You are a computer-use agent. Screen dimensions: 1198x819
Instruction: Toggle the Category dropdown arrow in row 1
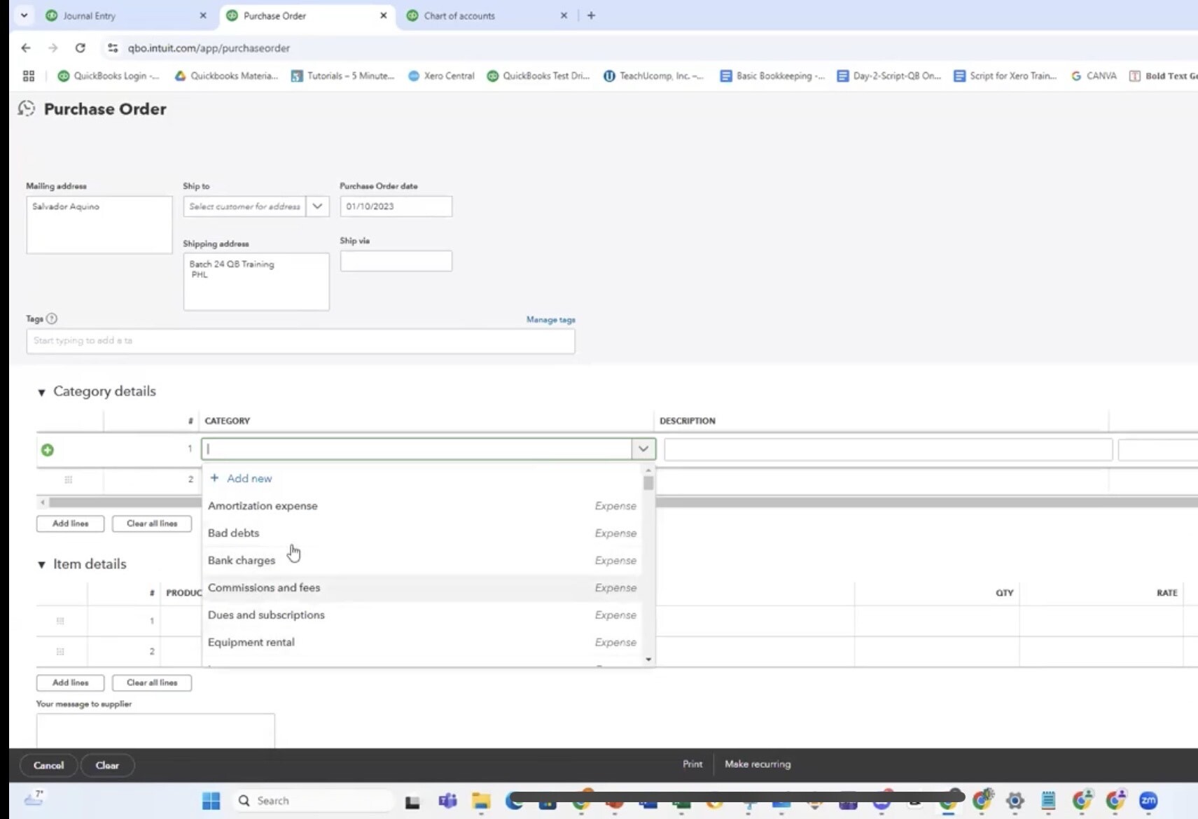pos(643,449)
